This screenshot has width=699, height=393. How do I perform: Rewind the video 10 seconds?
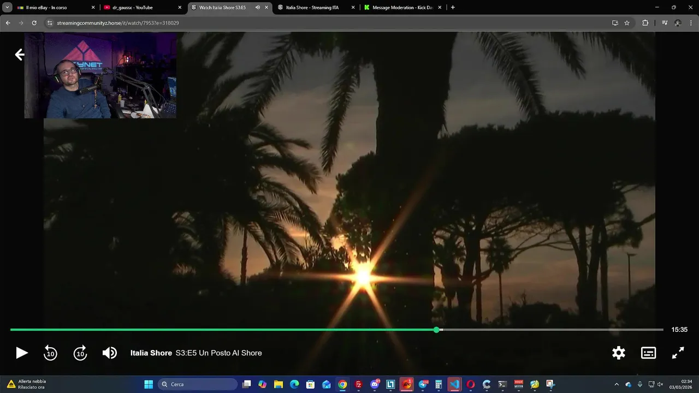click(x=50, y=353)
